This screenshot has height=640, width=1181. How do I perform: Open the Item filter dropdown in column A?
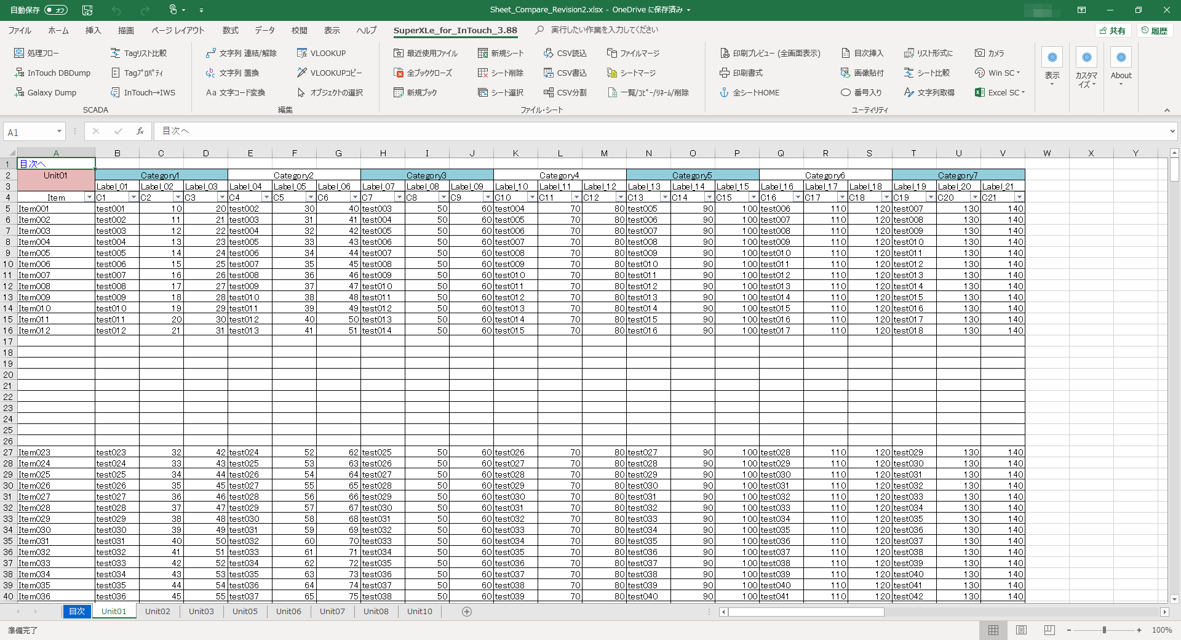pyautogui.click(x=89, y=198)
